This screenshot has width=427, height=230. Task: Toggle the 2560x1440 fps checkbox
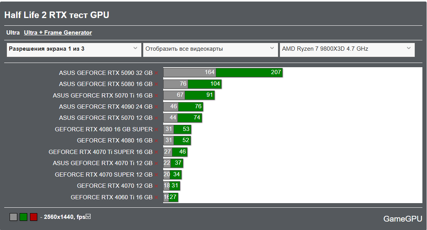point(88,217)
